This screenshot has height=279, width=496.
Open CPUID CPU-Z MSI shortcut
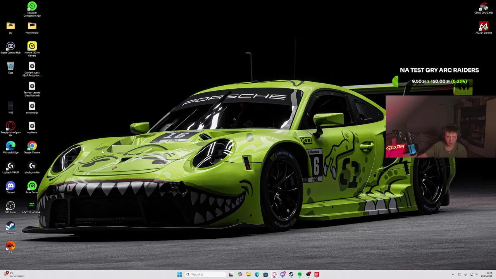(484, 8)
